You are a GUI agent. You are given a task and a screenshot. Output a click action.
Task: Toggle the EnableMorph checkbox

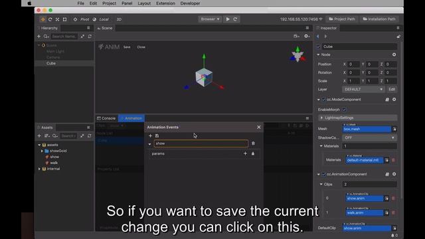(344, 110)
